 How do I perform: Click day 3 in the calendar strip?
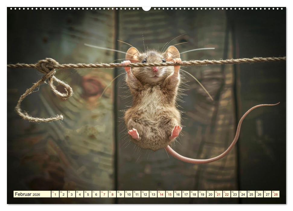tap(72, 194)
